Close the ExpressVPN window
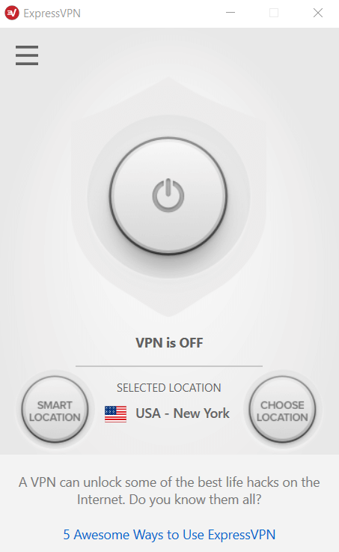Image resolution: width=339 pixels, height=552 pixels. (318, 13)
